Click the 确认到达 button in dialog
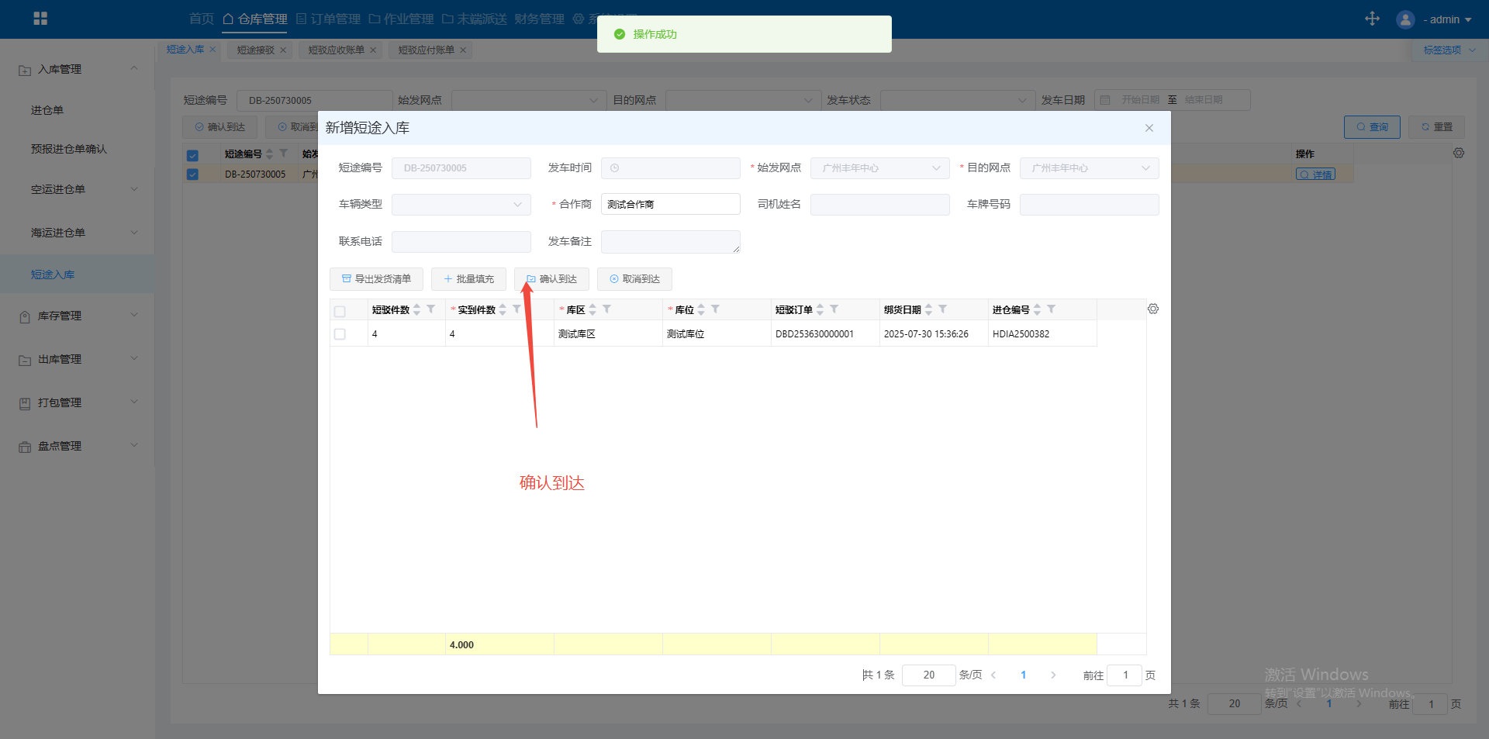 551,279
